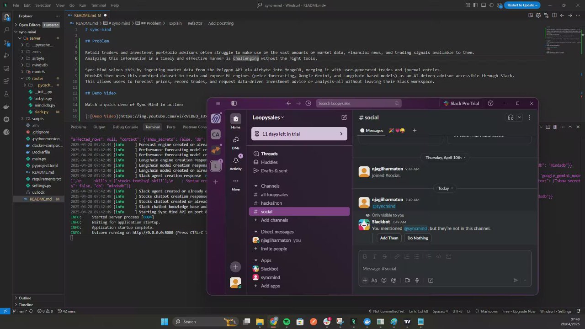Viewport: 585px width, 329px height.
Task: Open Slack help question mark
Action: (x=490, y=103)
